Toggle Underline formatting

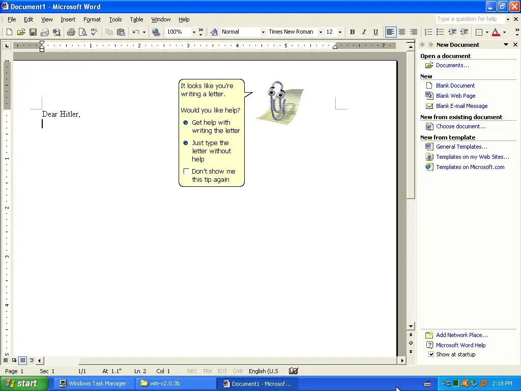coord(375,32)
